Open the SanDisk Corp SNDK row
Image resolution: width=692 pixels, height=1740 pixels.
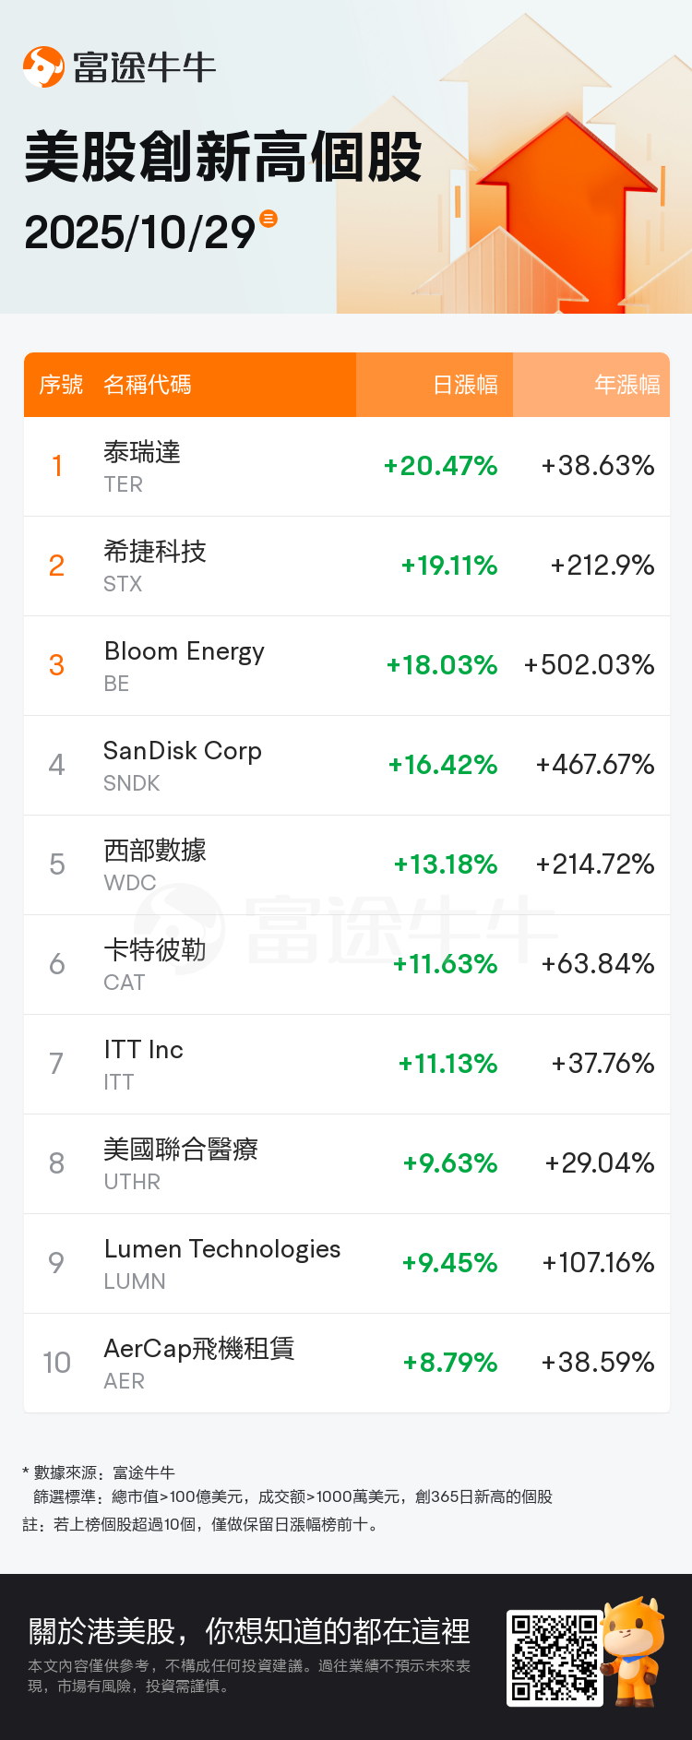(346, 766)
